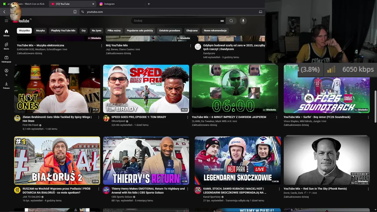Image resolution: width=377 pixels, height=212 pixels.
Task: Click the browser back arrow
Action: [x=4, y=12]
